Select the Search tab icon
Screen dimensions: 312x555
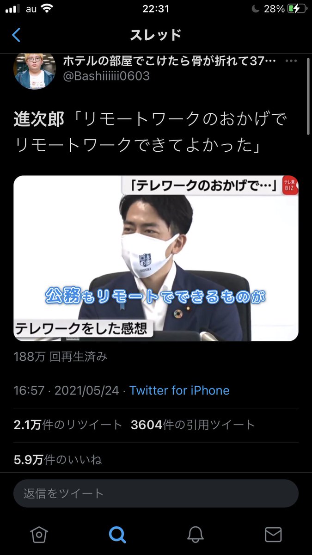coord(117,535)
